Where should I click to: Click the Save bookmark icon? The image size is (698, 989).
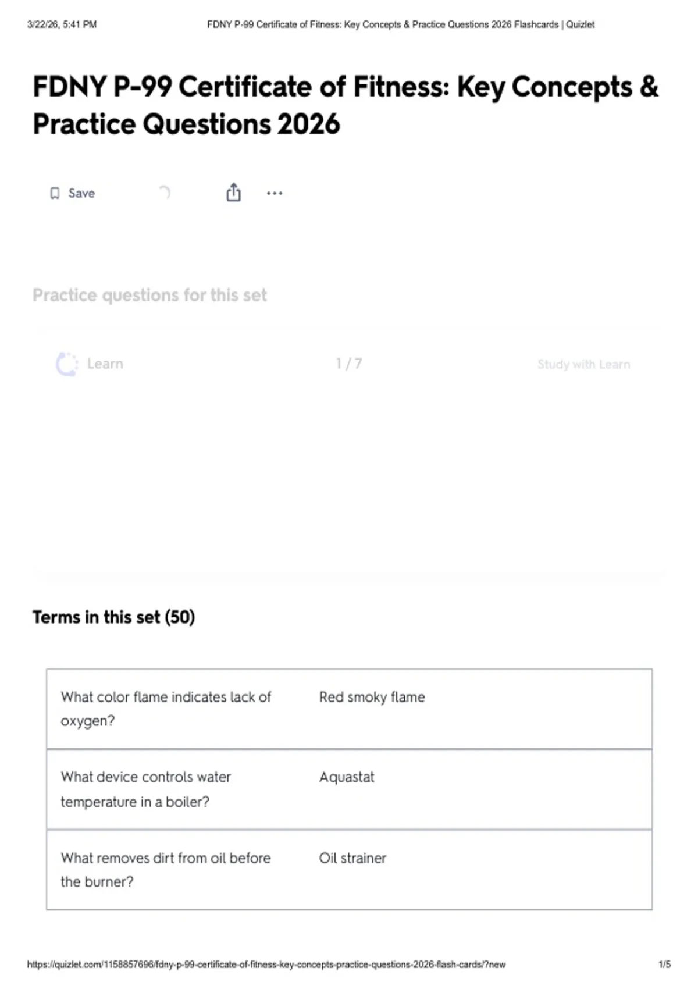click(x=55, y=193)
